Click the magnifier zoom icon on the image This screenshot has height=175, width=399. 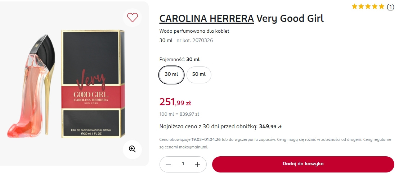(133, 149)
